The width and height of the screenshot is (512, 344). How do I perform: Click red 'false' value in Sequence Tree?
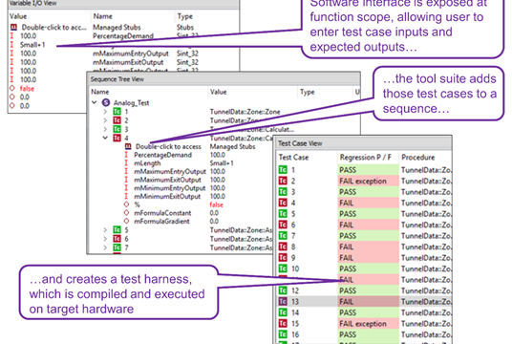pyautogui.click(x=216, y=204)
